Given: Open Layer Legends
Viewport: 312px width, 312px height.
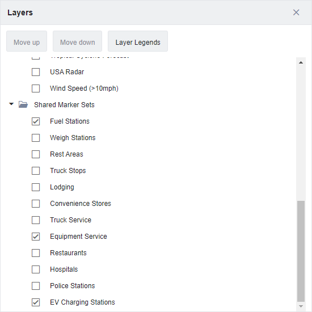Looking at the screenshot, I should pyautogui.click(x=138, y=41).
